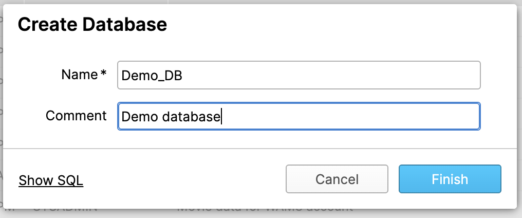Click the required asterisk beside Name
Image resolution: width=522 pixels, height=218 pixels.
point(103,74)
